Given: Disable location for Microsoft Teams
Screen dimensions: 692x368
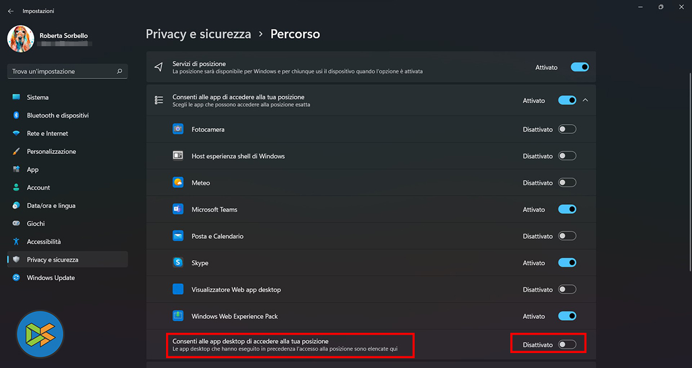Looking at the screenshot, I should point(567,209).
